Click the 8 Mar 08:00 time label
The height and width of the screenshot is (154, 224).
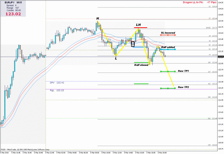(95, 153)
